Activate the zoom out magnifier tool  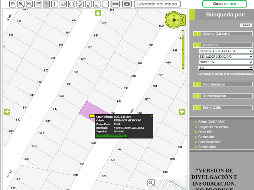coord(29,4)
